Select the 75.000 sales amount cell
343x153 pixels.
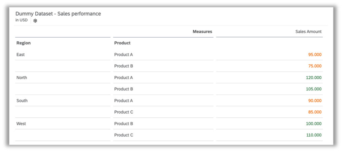315,66
